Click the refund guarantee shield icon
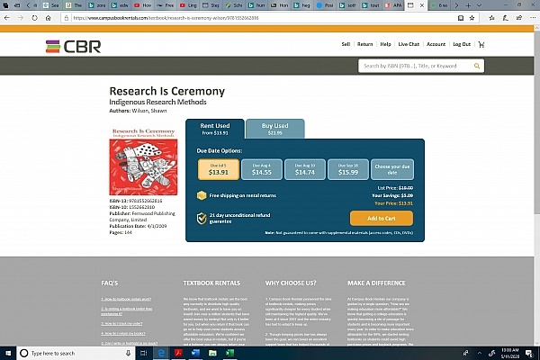This screenshot has width=540, height=360. point(202,218)
